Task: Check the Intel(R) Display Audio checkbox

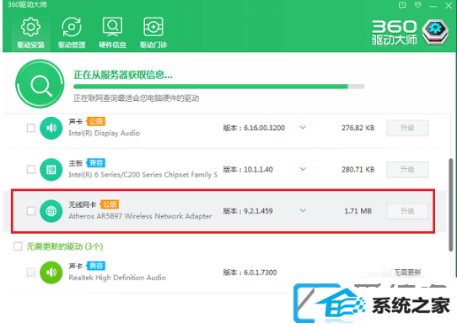Action: [x=31, y=128]
